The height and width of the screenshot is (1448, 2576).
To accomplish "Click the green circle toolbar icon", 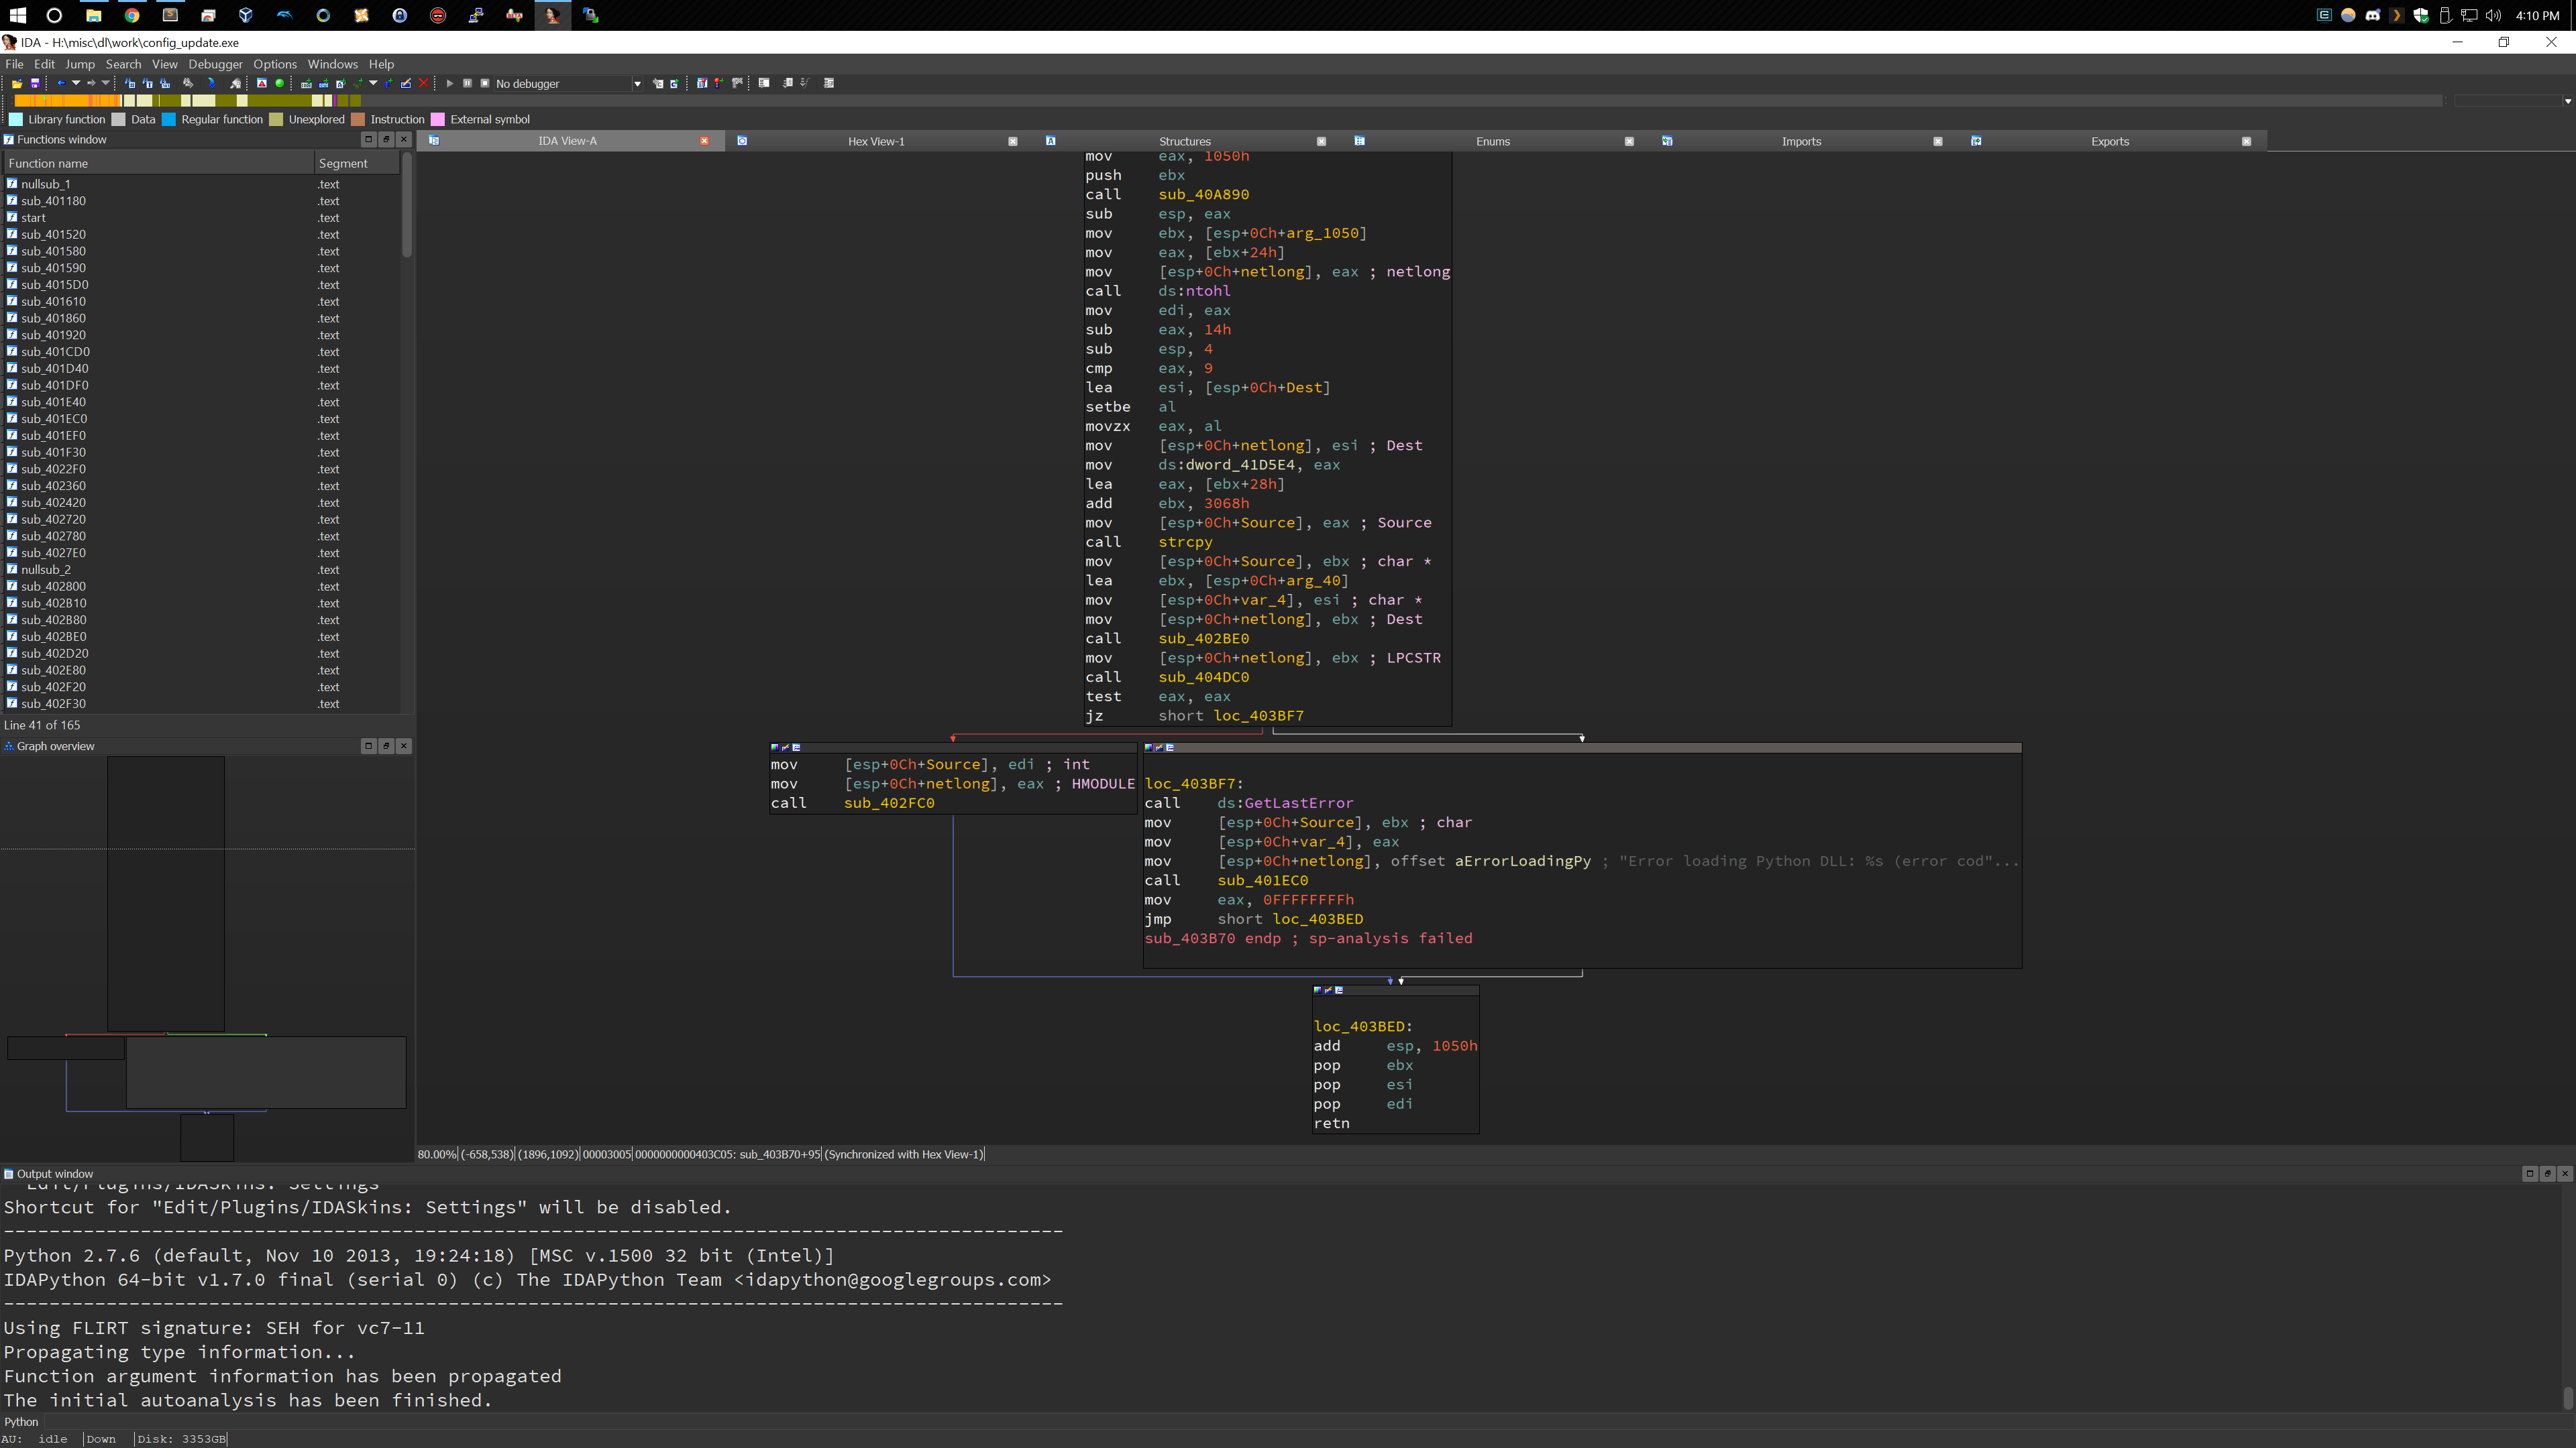I will click(x=280, y=83).
